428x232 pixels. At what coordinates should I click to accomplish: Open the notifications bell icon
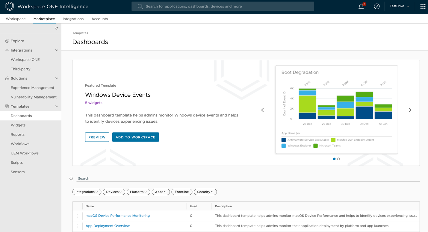point(361,7)
